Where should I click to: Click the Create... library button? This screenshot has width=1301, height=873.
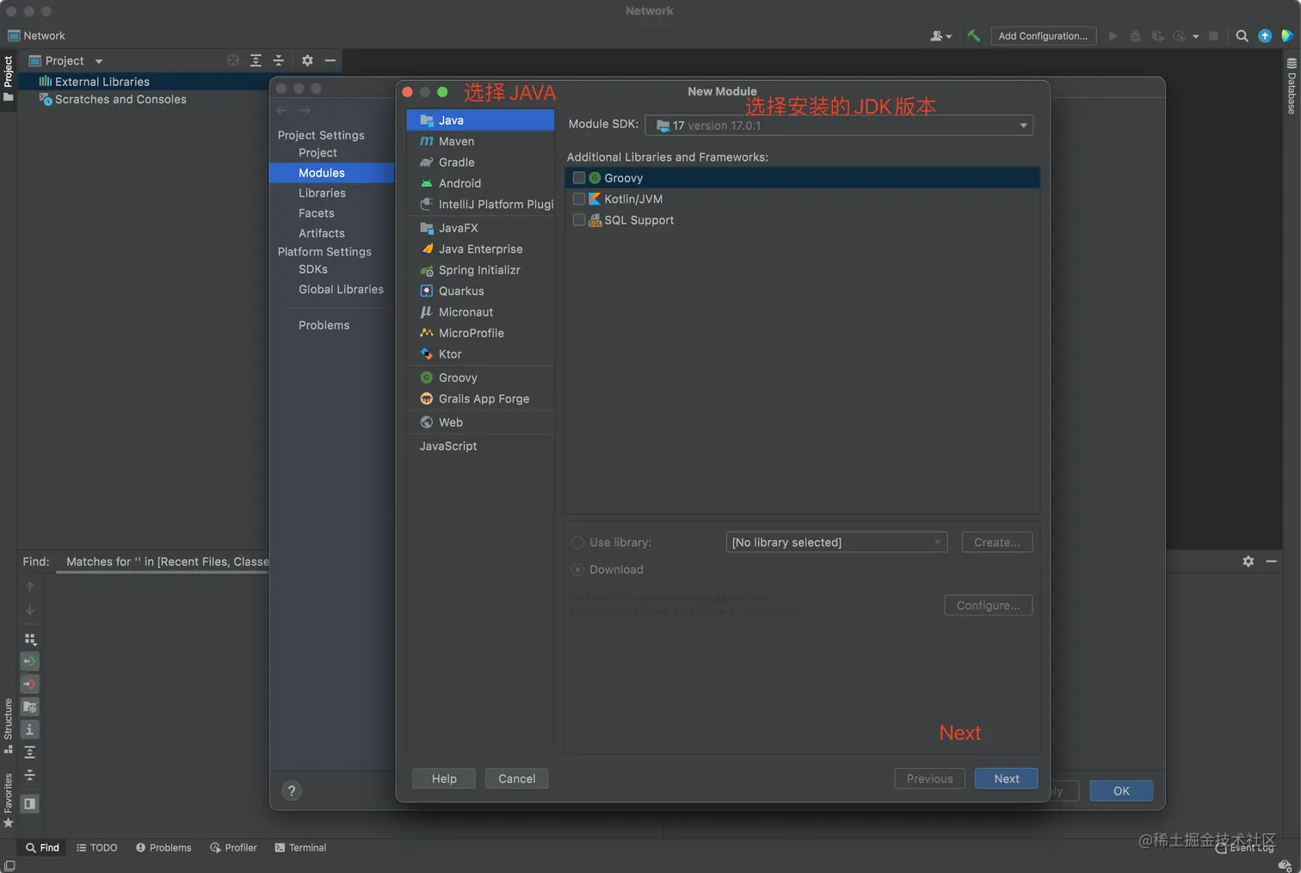point(996,543)
